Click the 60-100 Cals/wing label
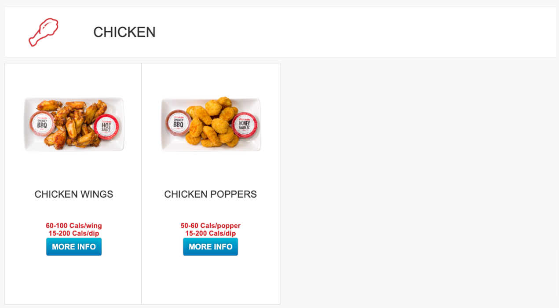559x308 pixels. [74, 226]
